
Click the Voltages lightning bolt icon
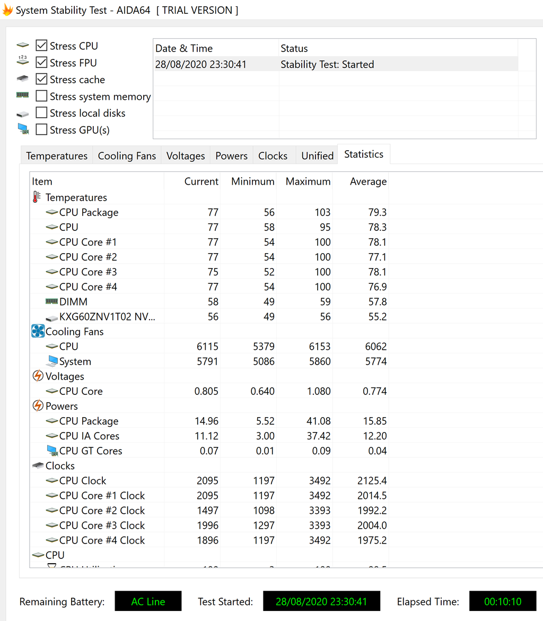(38, 376)
